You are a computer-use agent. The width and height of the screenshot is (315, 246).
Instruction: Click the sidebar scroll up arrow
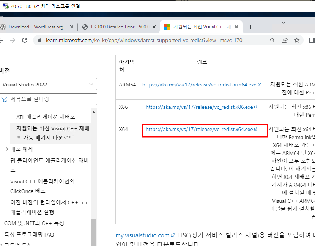pyautogui.click(x=94, y=112)
